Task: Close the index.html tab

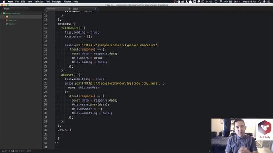Action: pyautogui.click(x=69, y=9)
